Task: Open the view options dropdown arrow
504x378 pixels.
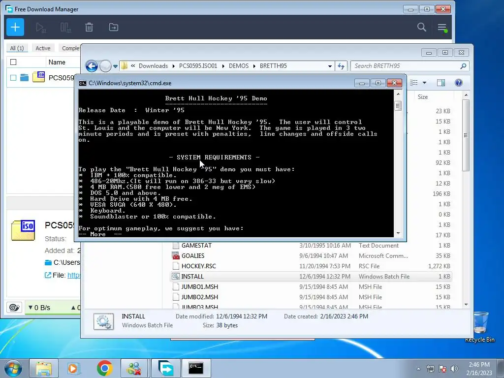Action: pyautogui.click(x=424, y=83)
